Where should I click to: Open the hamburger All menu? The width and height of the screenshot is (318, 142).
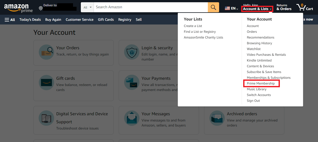pyautogui.click(x=10, y=19)
